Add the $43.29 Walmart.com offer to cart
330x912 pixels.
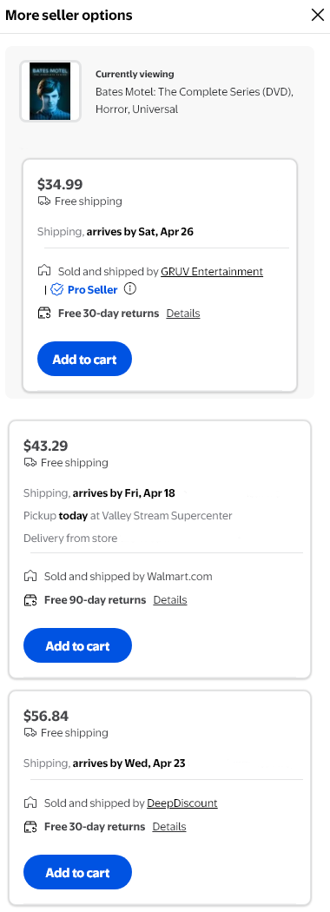tap(77, 645)
